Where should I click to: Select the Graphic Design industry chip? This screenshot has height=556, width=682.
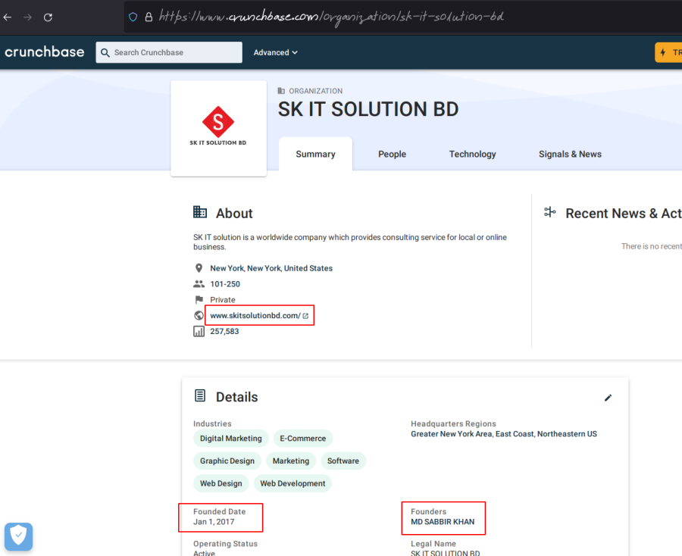[x=227, y=461]
